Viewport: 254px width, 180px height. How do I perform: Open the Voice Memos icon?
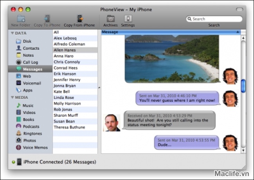click(x=18, y=148)
